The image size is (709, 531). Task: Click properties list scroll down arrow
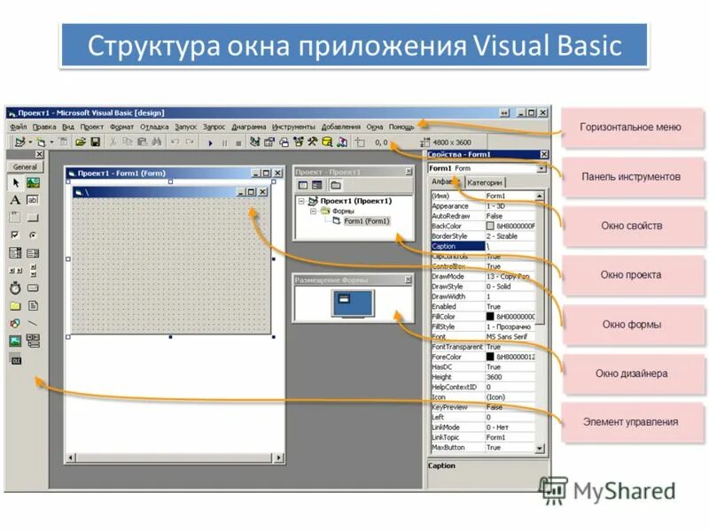[x=540, y=449]
